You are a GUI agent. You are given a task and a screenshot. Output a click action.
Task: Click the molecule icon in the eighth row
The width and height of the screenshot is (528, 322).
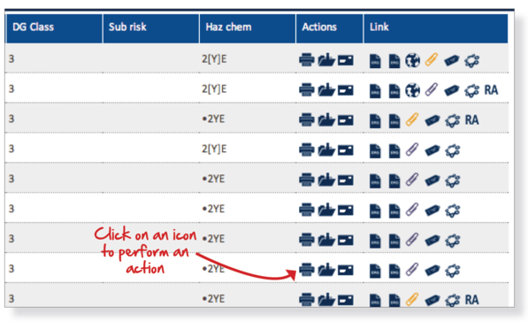(x=452, y=271)
